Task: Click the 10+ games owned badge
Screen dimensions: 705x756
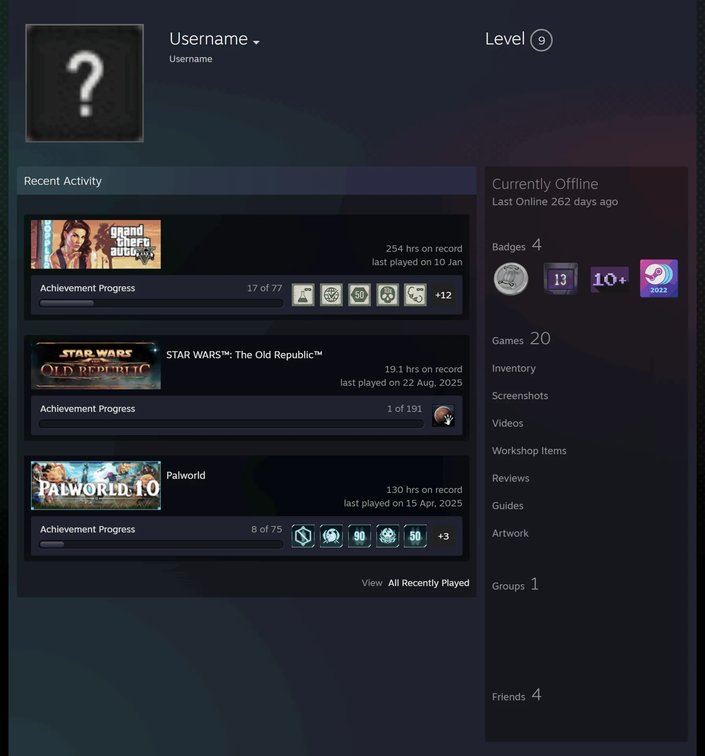Action: pos(609,279)
